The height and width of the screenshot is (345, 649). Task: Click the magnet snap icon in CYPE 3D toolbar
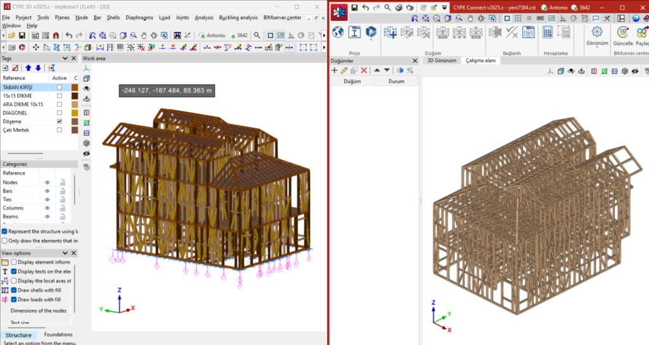tap(56, 35)
